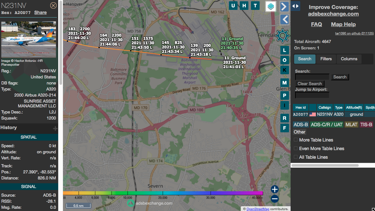
Task: Click the SPATIAL section header
Action: [29, 137]
